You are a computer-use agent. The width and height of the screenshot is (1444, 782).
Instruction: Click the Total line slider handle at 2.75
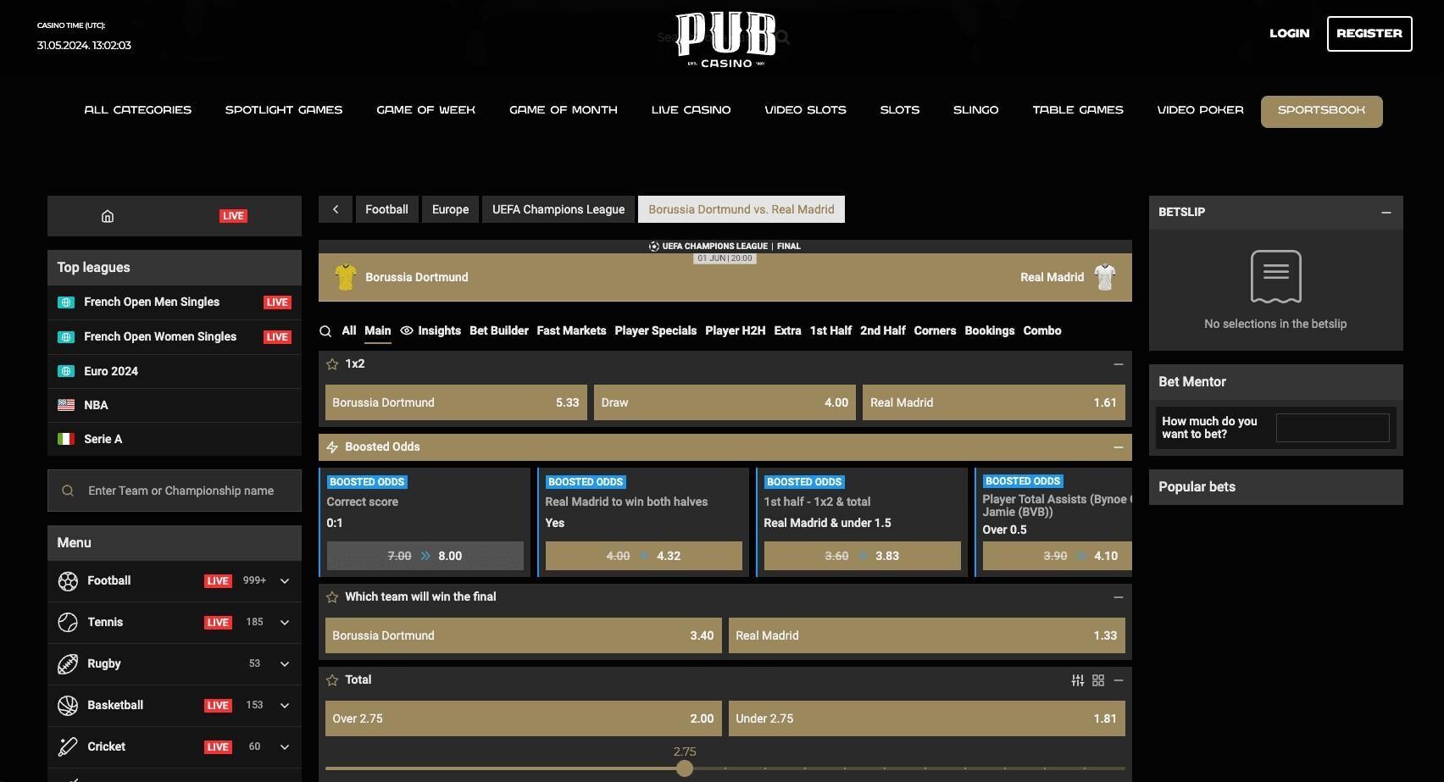[685, 768]
